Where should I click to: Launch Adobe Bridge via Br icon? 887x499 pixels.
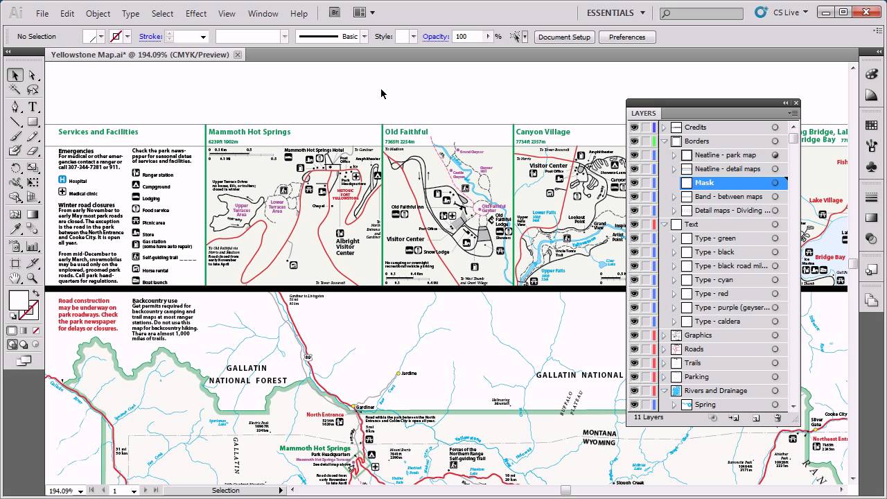(335, 12)
